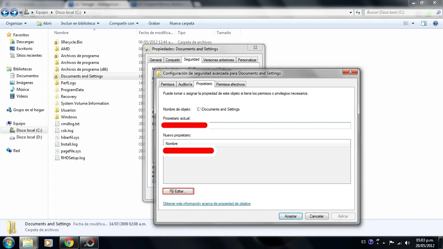Click Cancelar in the security dialog
The image size is (443, 249).
pyautogui.click(x=317, y=216)
